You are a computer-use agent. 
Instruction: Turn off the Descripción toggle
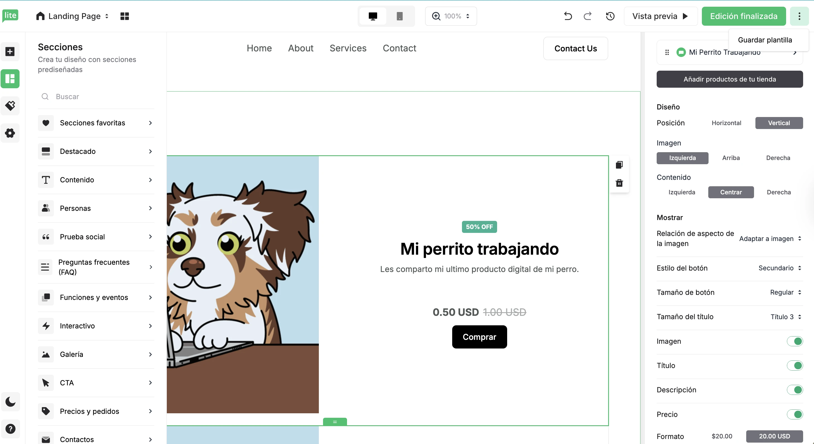[795, 390]
